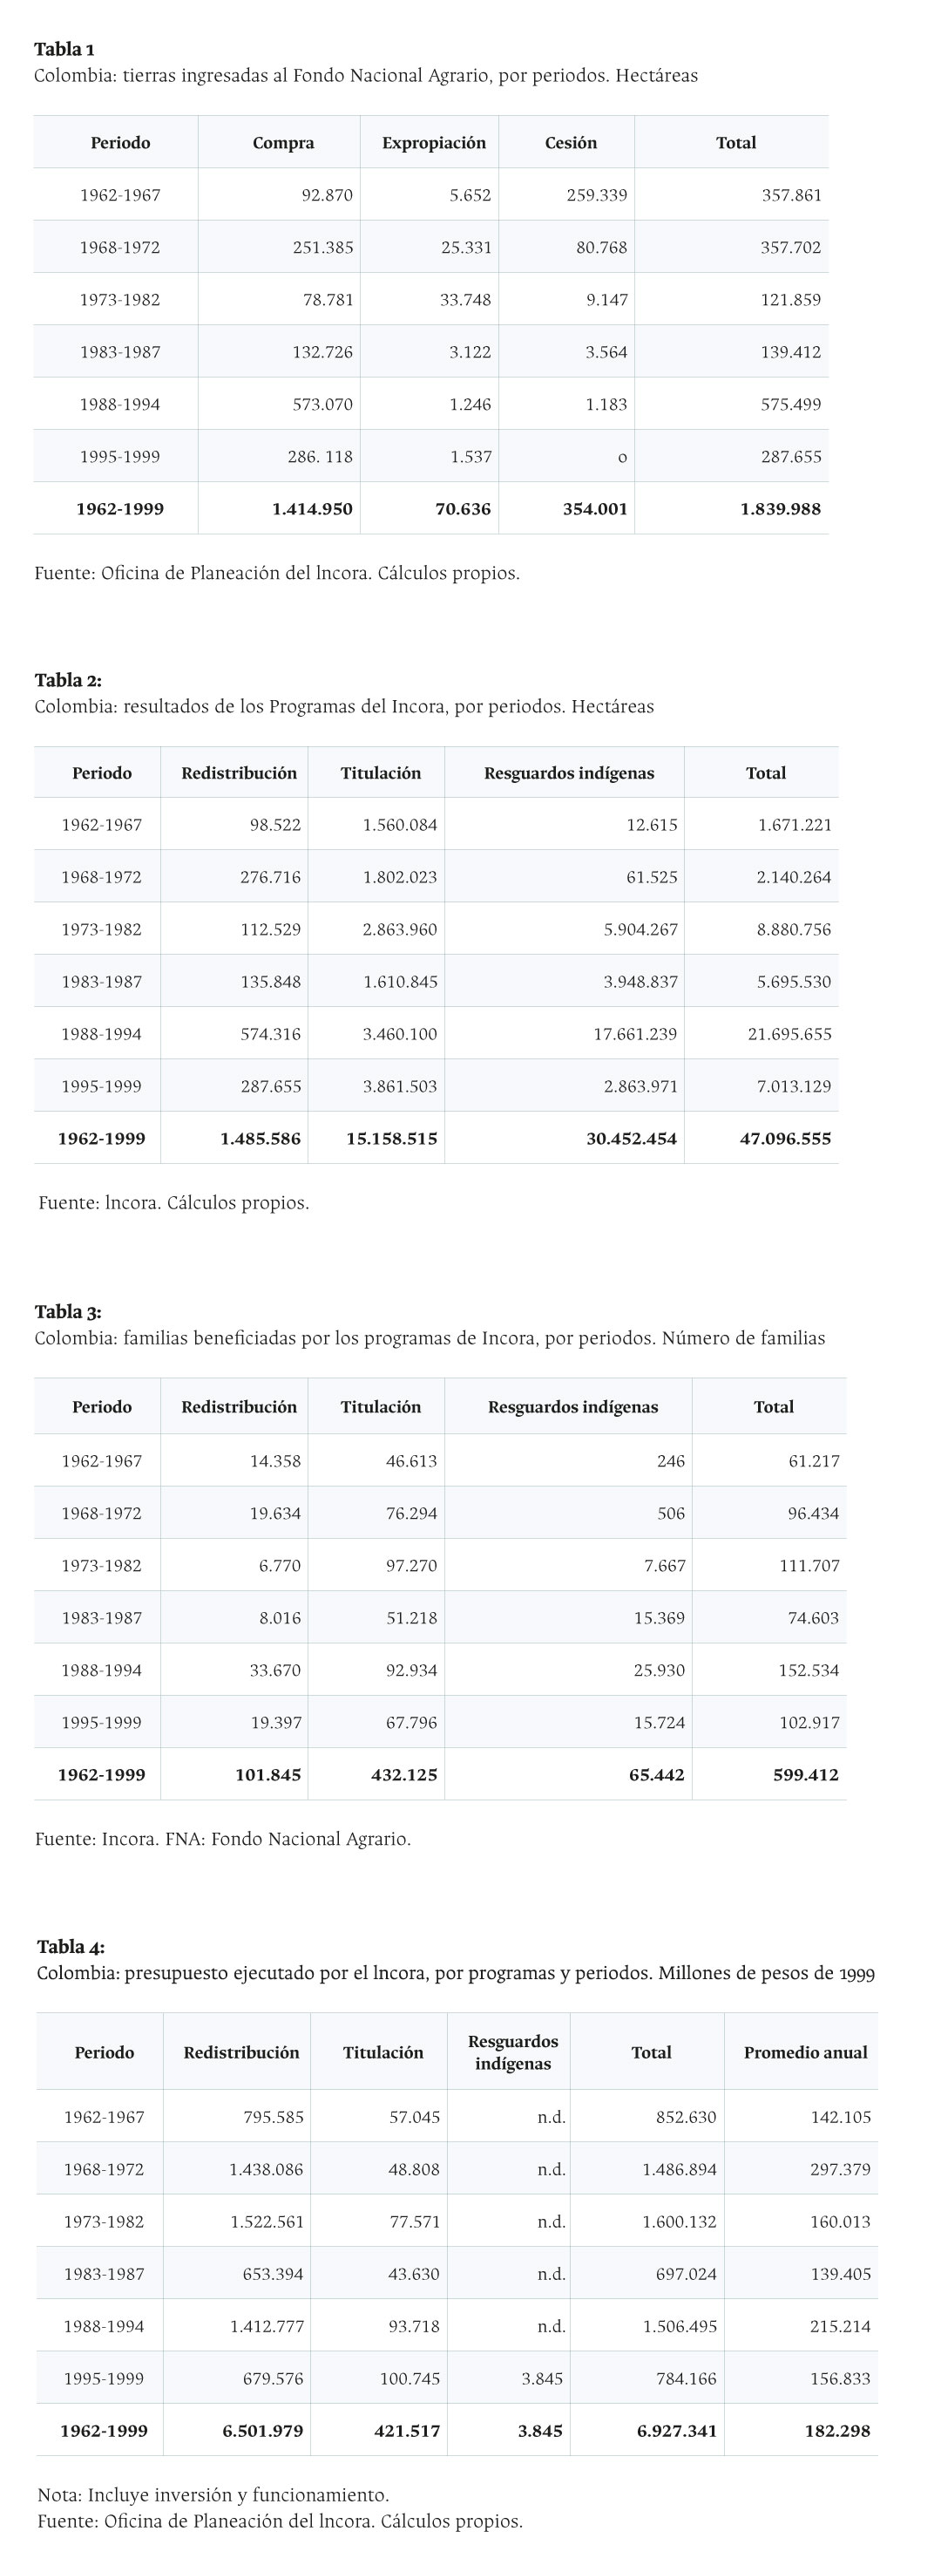Viewport: 941px width, 2572px height.
Task: Select the 6.927.341 total in Tabla 4
Action: (677, 2432)
